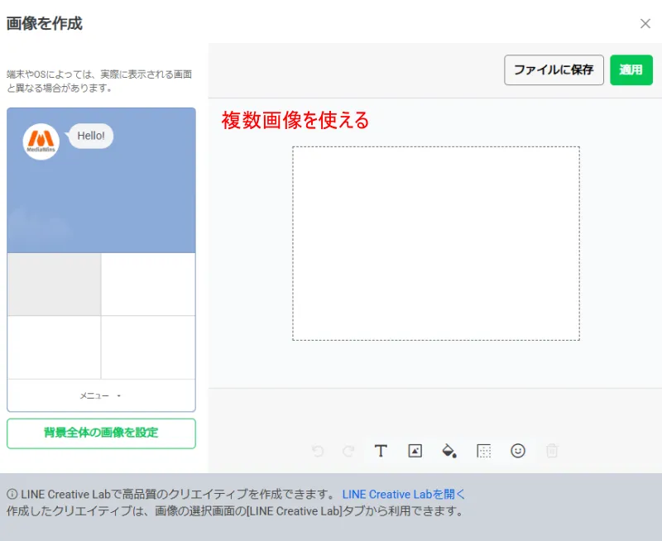Click the ファイルに保存 button
This screenshot has width=662, height=541.
pos(554,70)
